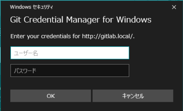The height and width of the screenshot is (111, 183).
Task: Select the ユーザー名 placeholder text
Action: point(26,53)
